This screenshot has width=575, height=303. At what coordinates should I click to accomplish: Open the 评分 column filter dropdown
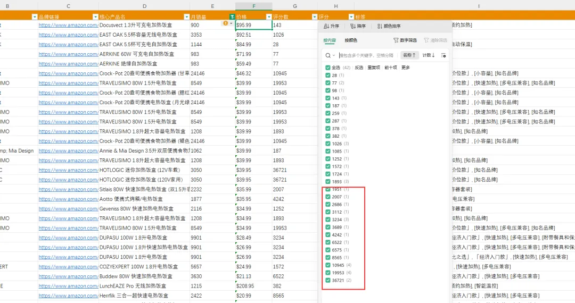(x=351, y=17)
